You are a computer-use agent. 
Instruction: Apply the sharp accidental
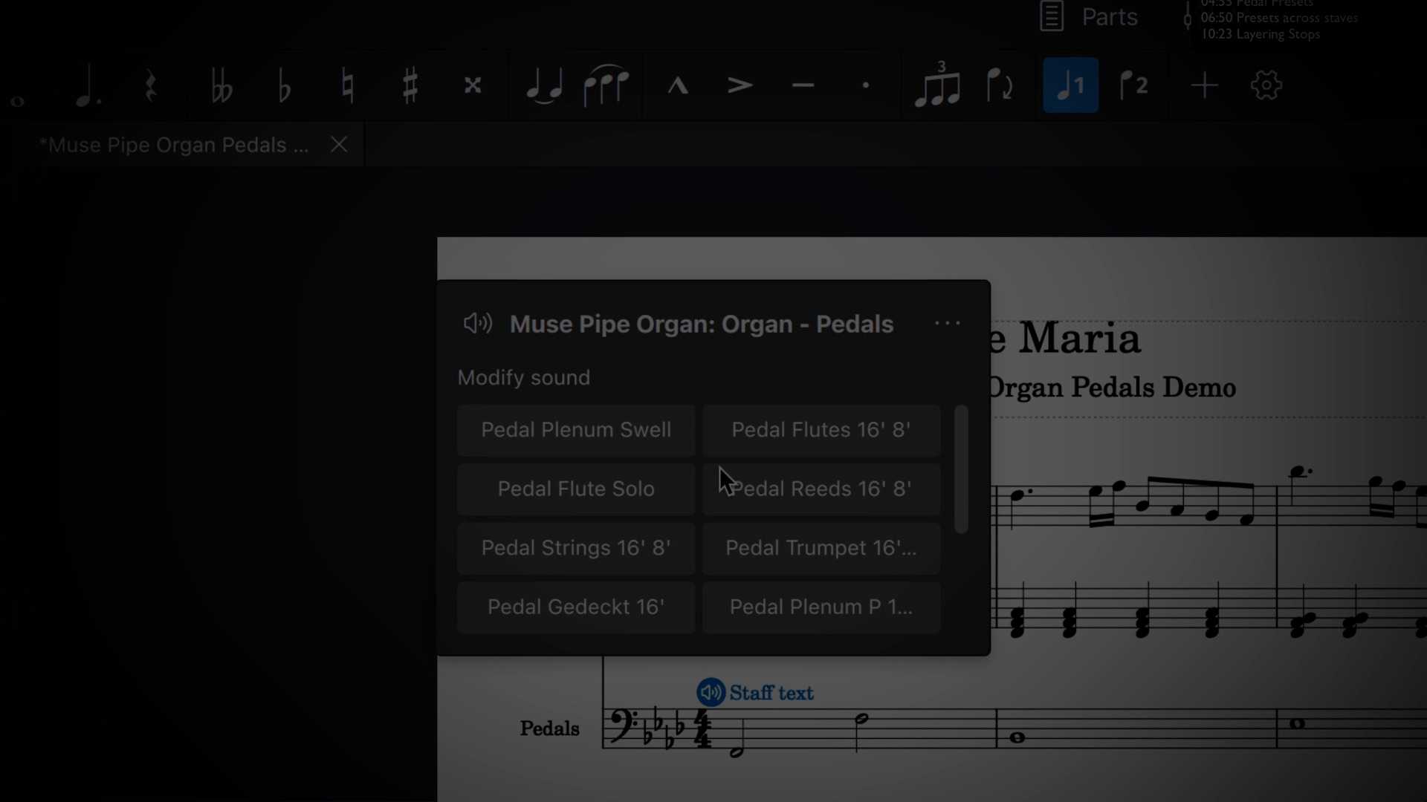[x=410, y=85]
